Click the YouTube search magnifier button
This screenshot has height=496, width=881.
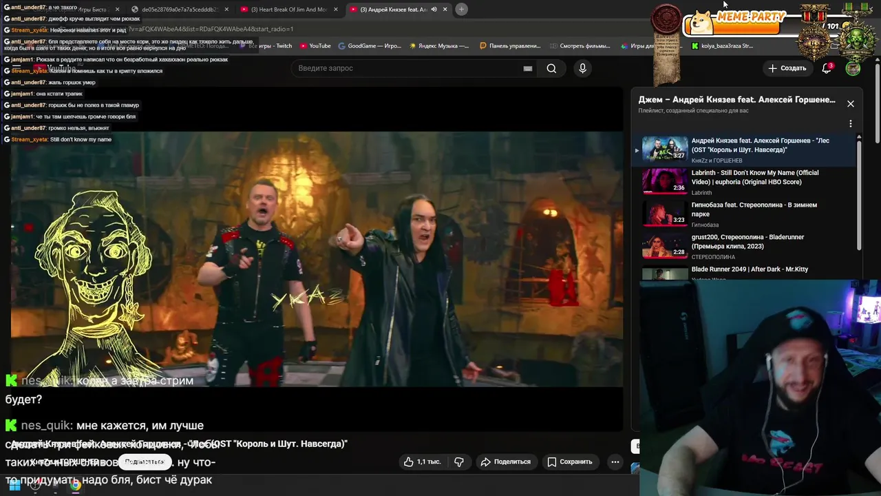[x=551, y=68]
